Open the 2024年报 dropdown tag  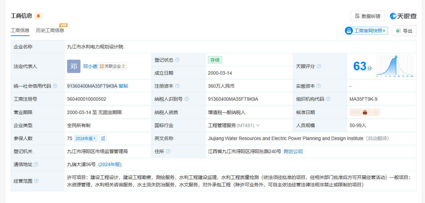(x=85, y=138)
